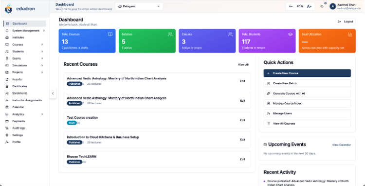Screen dimensions: 365x186
Task: Click the Audit logs icon
Action: tap(7, 128)
